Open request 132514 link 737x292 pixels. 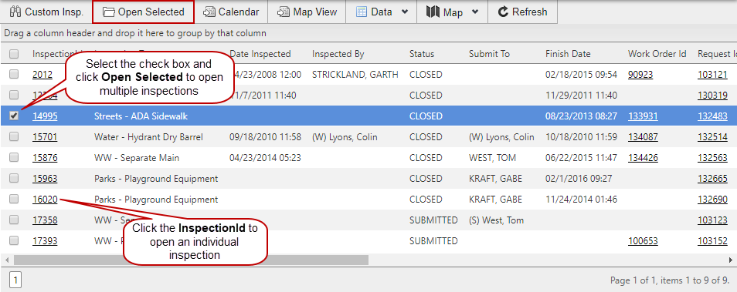tap(712, 137)
